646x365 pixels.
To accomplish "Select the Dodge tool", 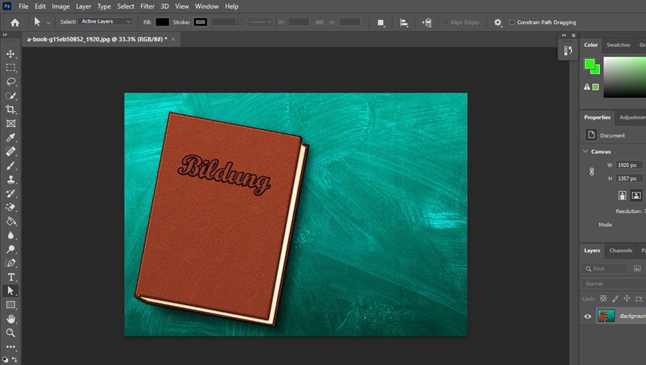I will pyautogui.click(x=11, y=250).
